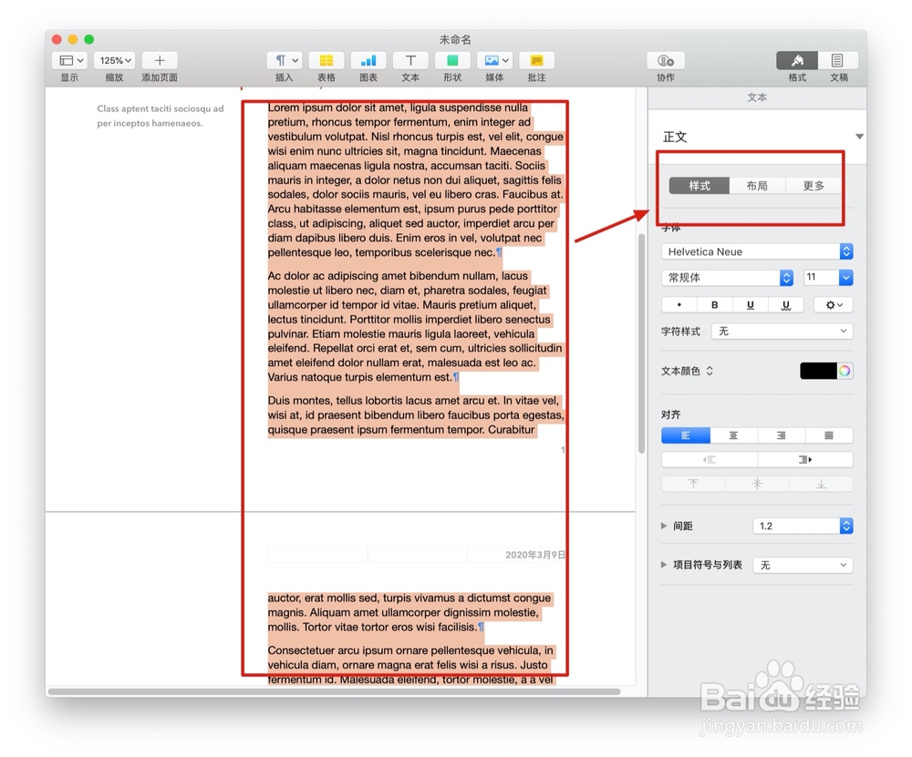This screenshot has width=912, height=757.
Task: Open the 125% zoom dropdown
Action: tap(115, 60)
